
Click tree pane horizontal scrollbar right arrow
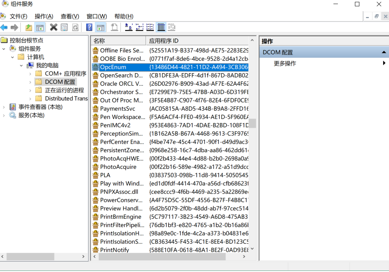pos(83,256)
